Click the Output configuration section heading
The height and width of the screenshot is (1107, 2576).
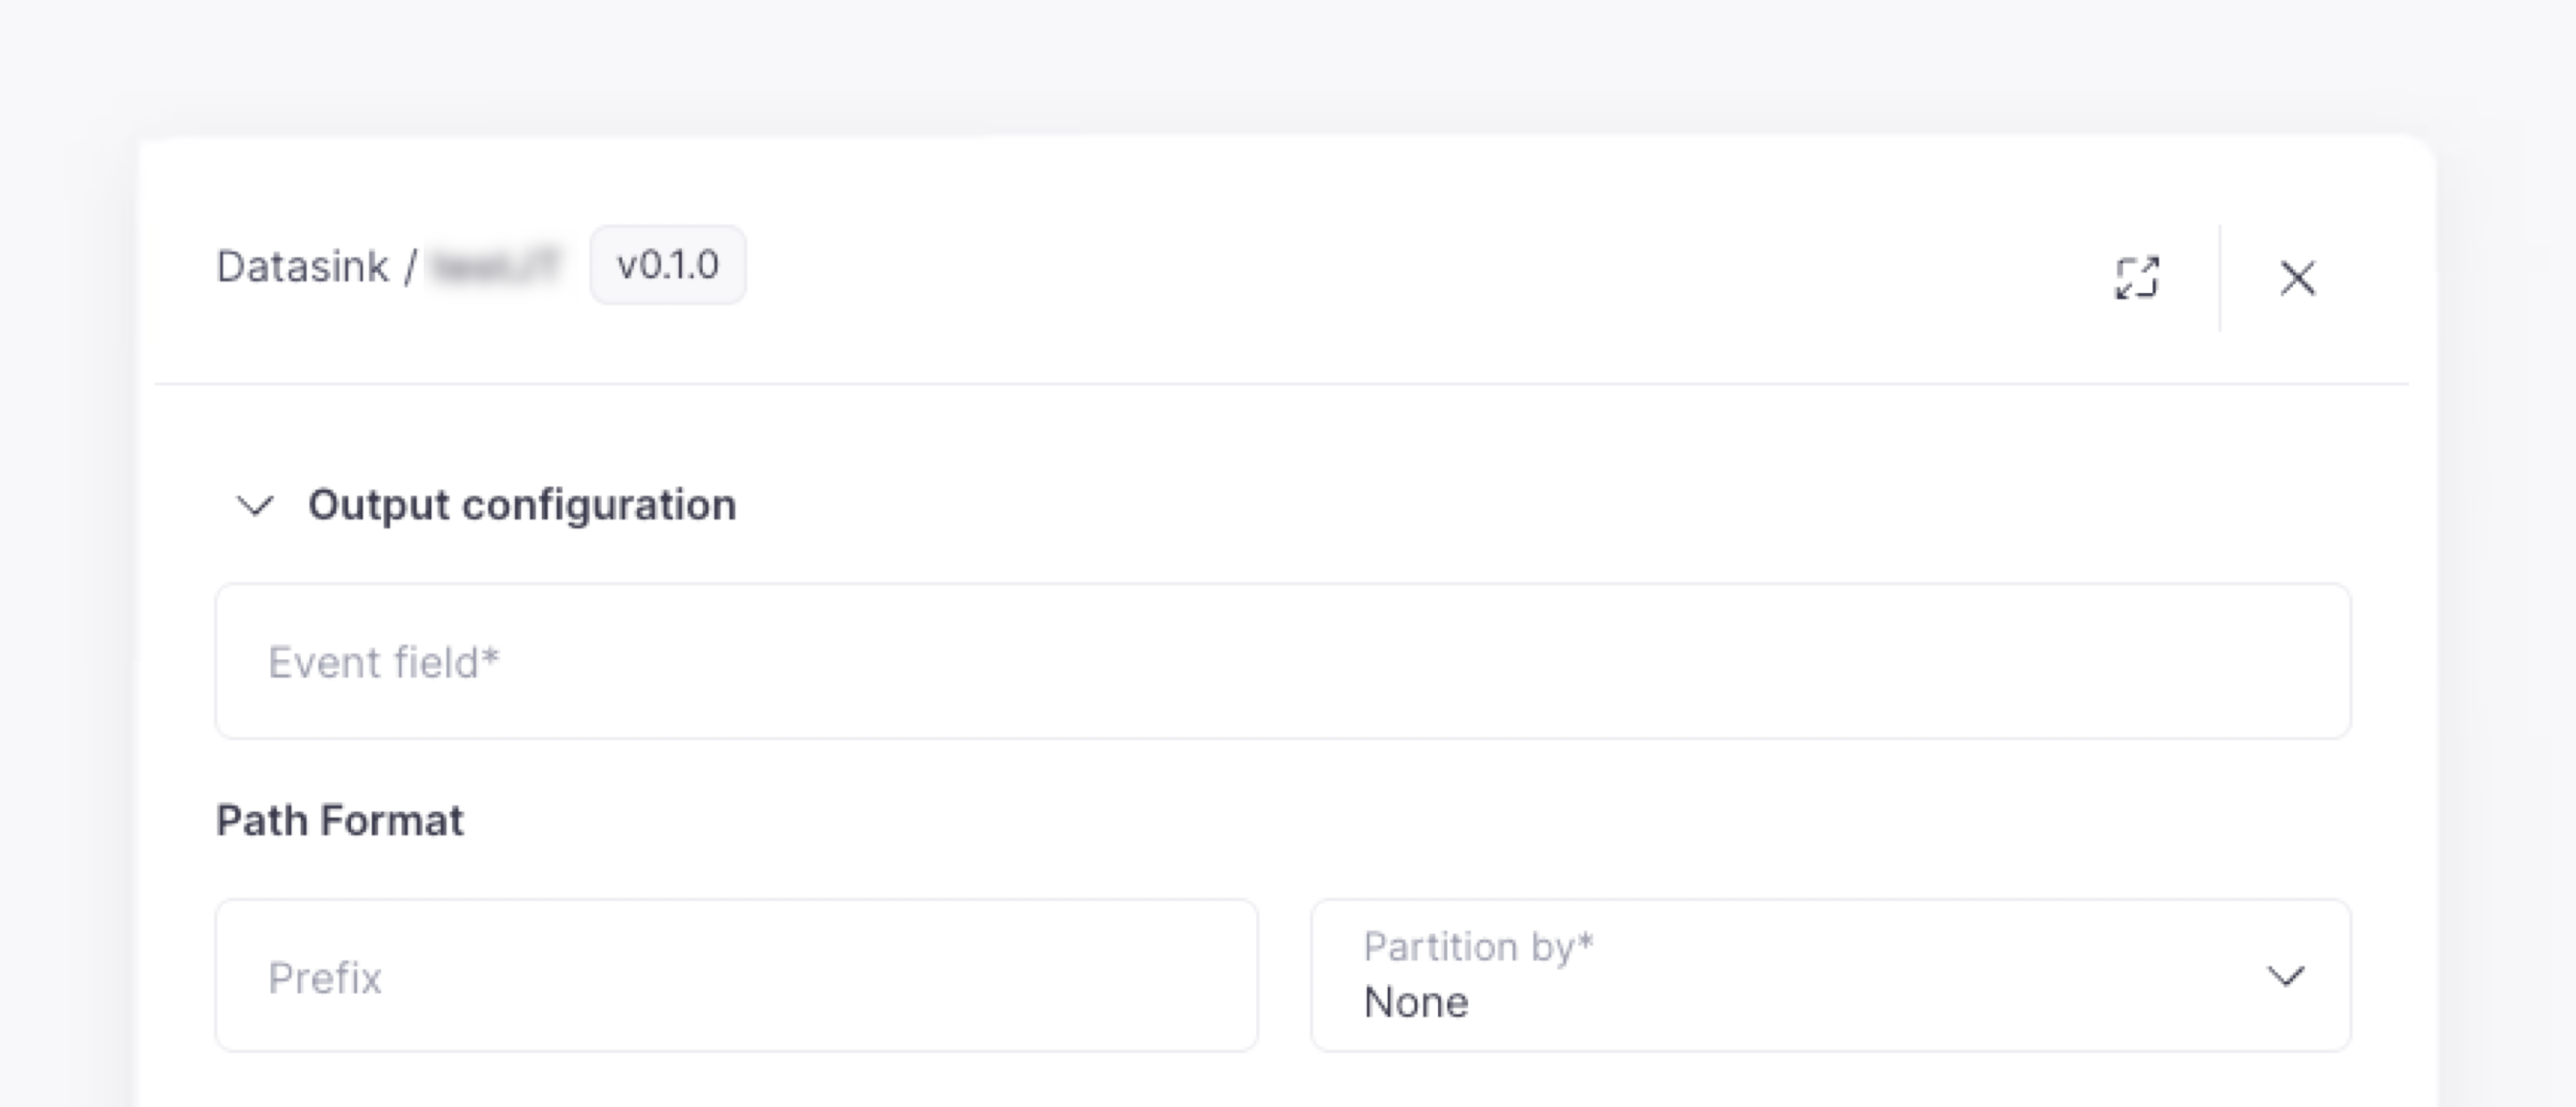[x=521, y=505]
